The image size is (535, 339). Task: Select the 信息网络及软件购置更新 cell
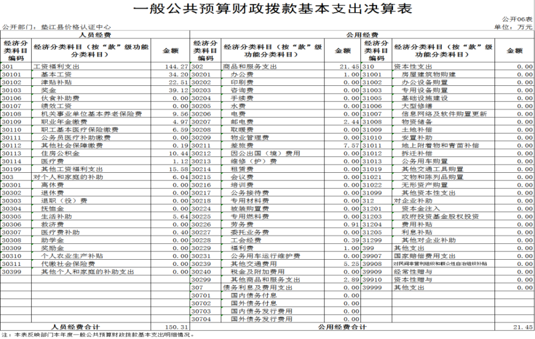pyautogui.click(x=444, y=114)
